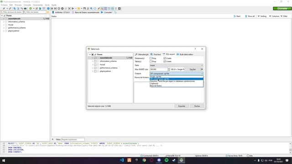
Task: Open Discord from taskbar
Action: pos(159,160)
